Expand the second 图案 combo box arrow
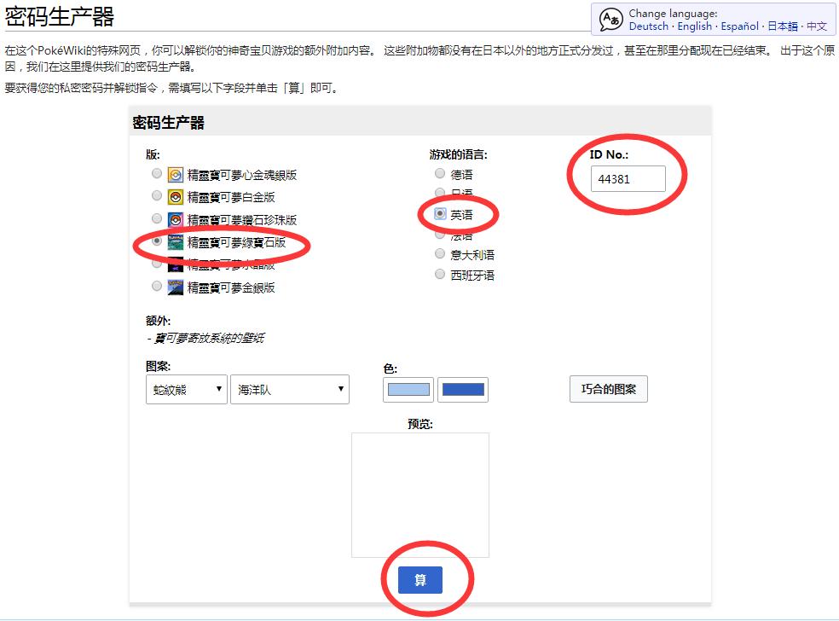839x621 pixels. coord(339,389)
